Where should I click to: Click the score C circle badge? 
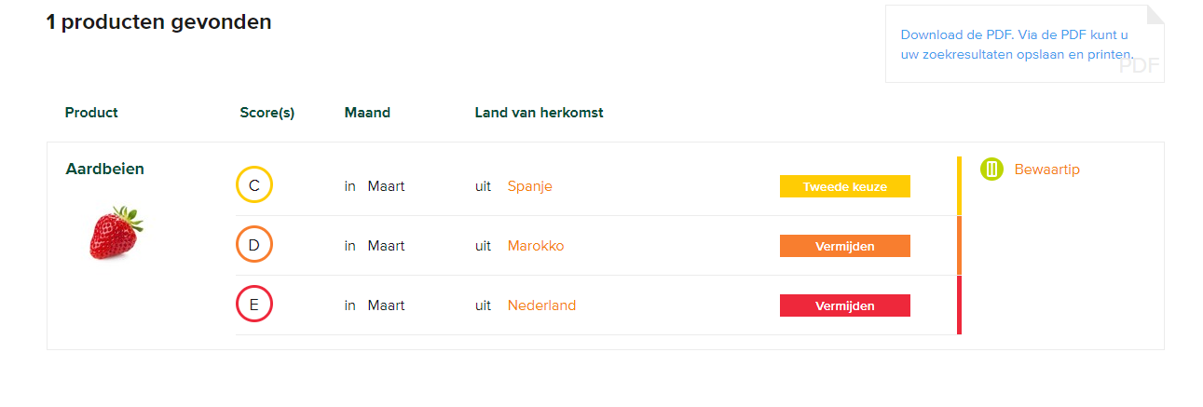[x=254, y=185]
